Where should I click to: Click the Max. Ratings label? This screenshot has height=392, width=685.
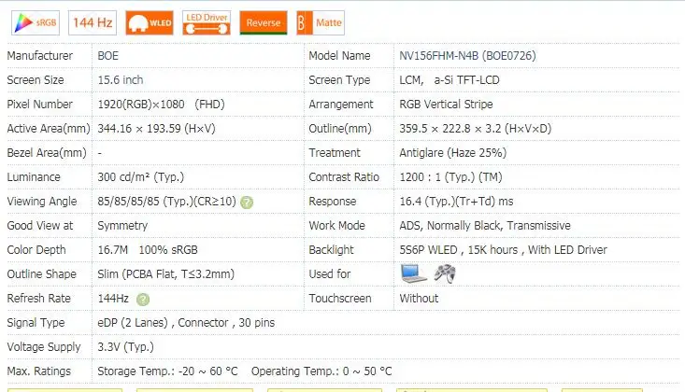coord(39,371)
